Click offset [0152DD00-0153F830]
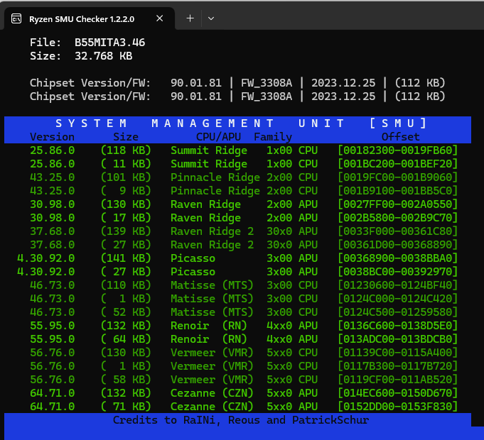 tap(397, 407)
